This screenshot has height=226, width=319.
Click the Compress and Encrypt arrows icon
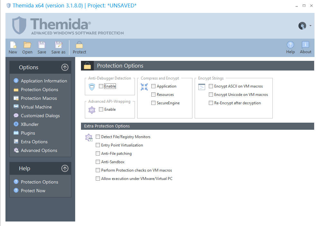(144, 87)
